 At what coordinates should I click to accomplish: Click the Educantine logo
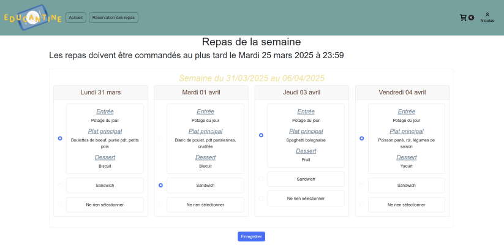pos(32,18)
